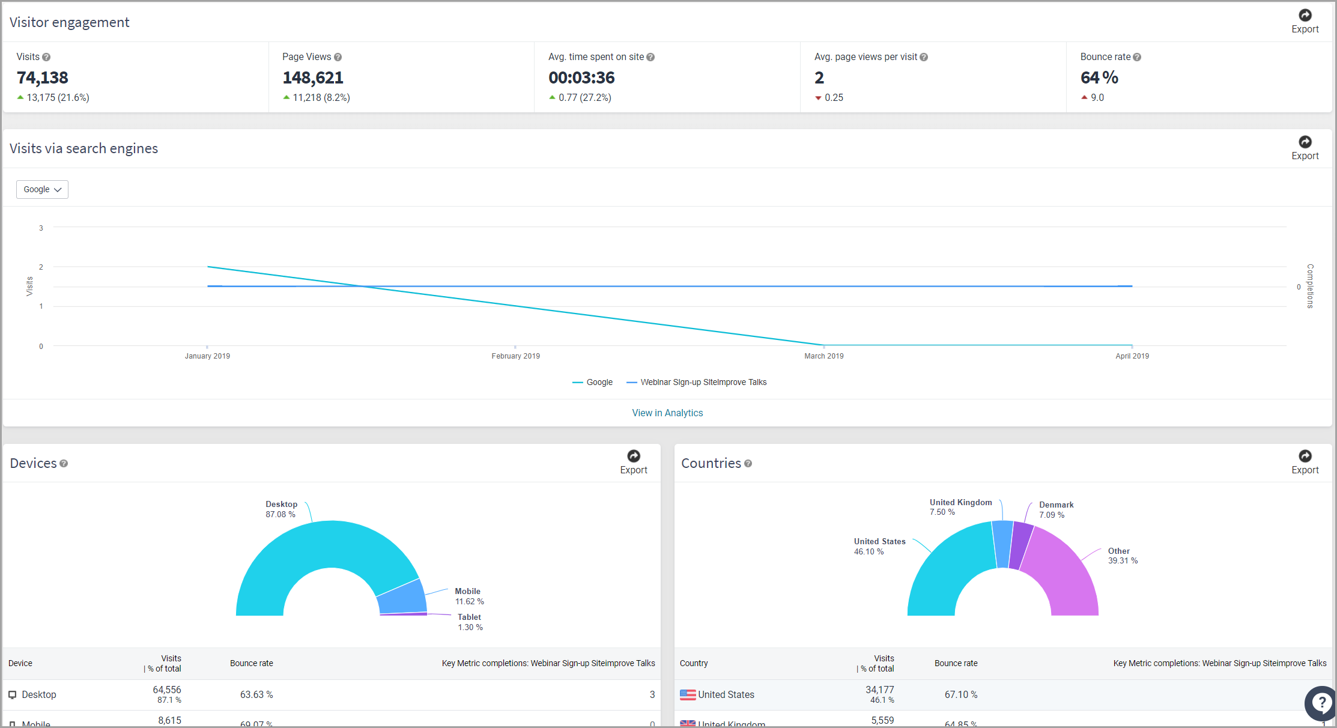This screenshot has height=728, width=1337.
Task: Sort Devices table by Visits column
Action: (163, 663)
